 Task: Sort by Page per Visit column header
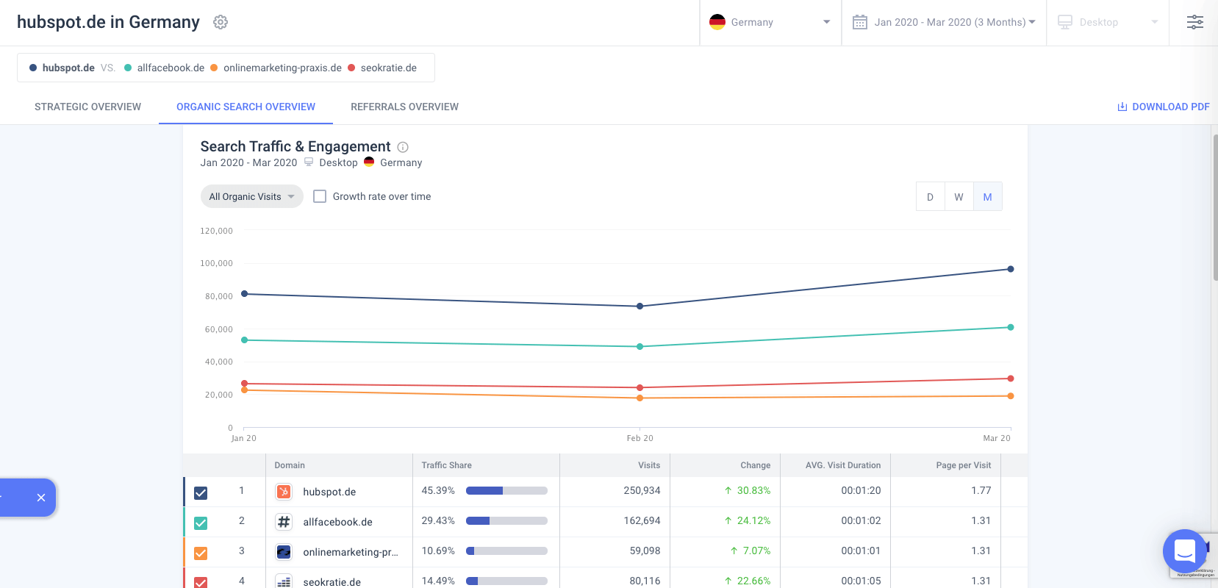pyautogui.click(x=963, y=465)
